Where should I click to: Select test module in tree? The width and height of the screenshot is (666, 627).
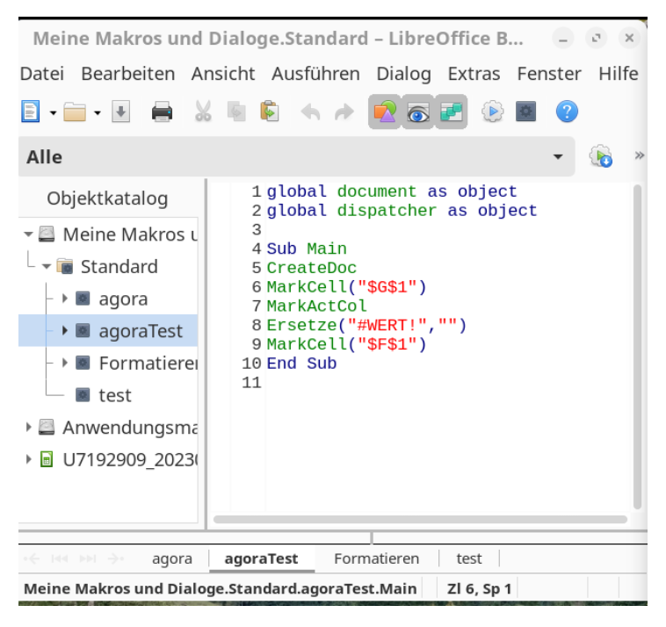115,395
